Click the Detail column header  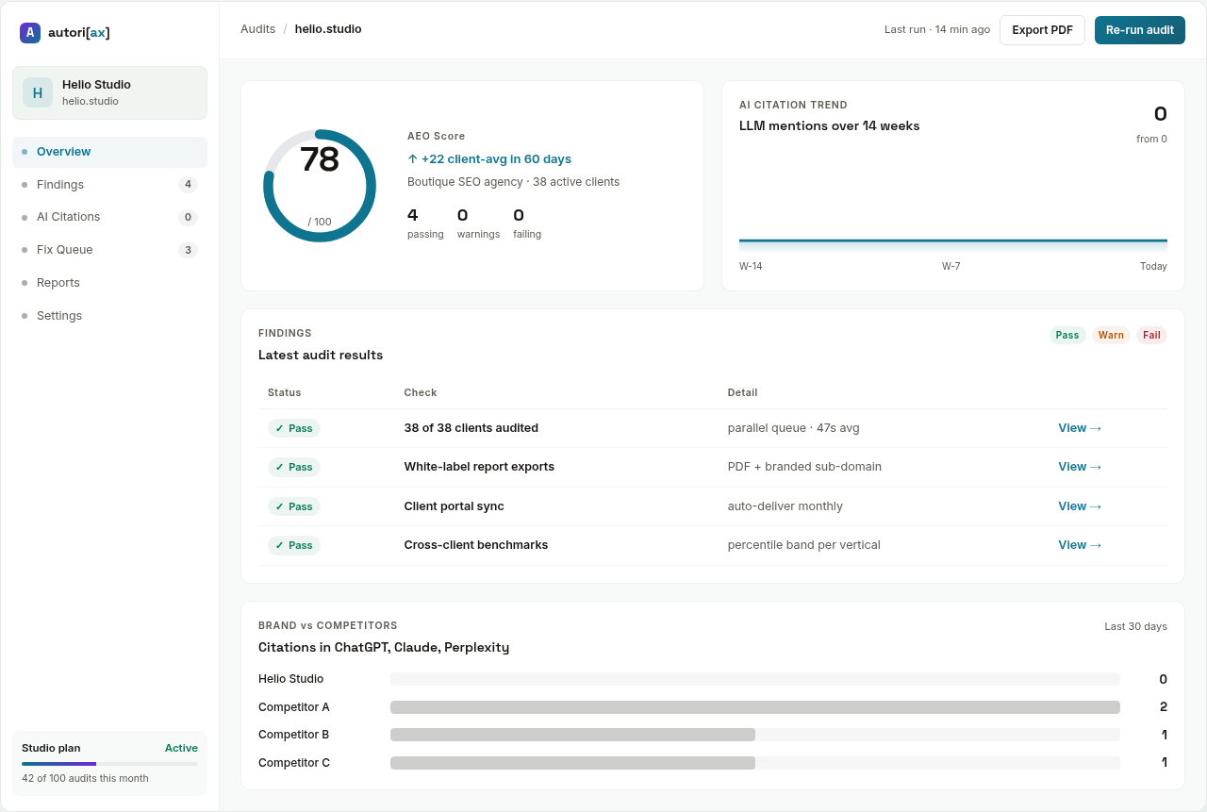[742, 392]
